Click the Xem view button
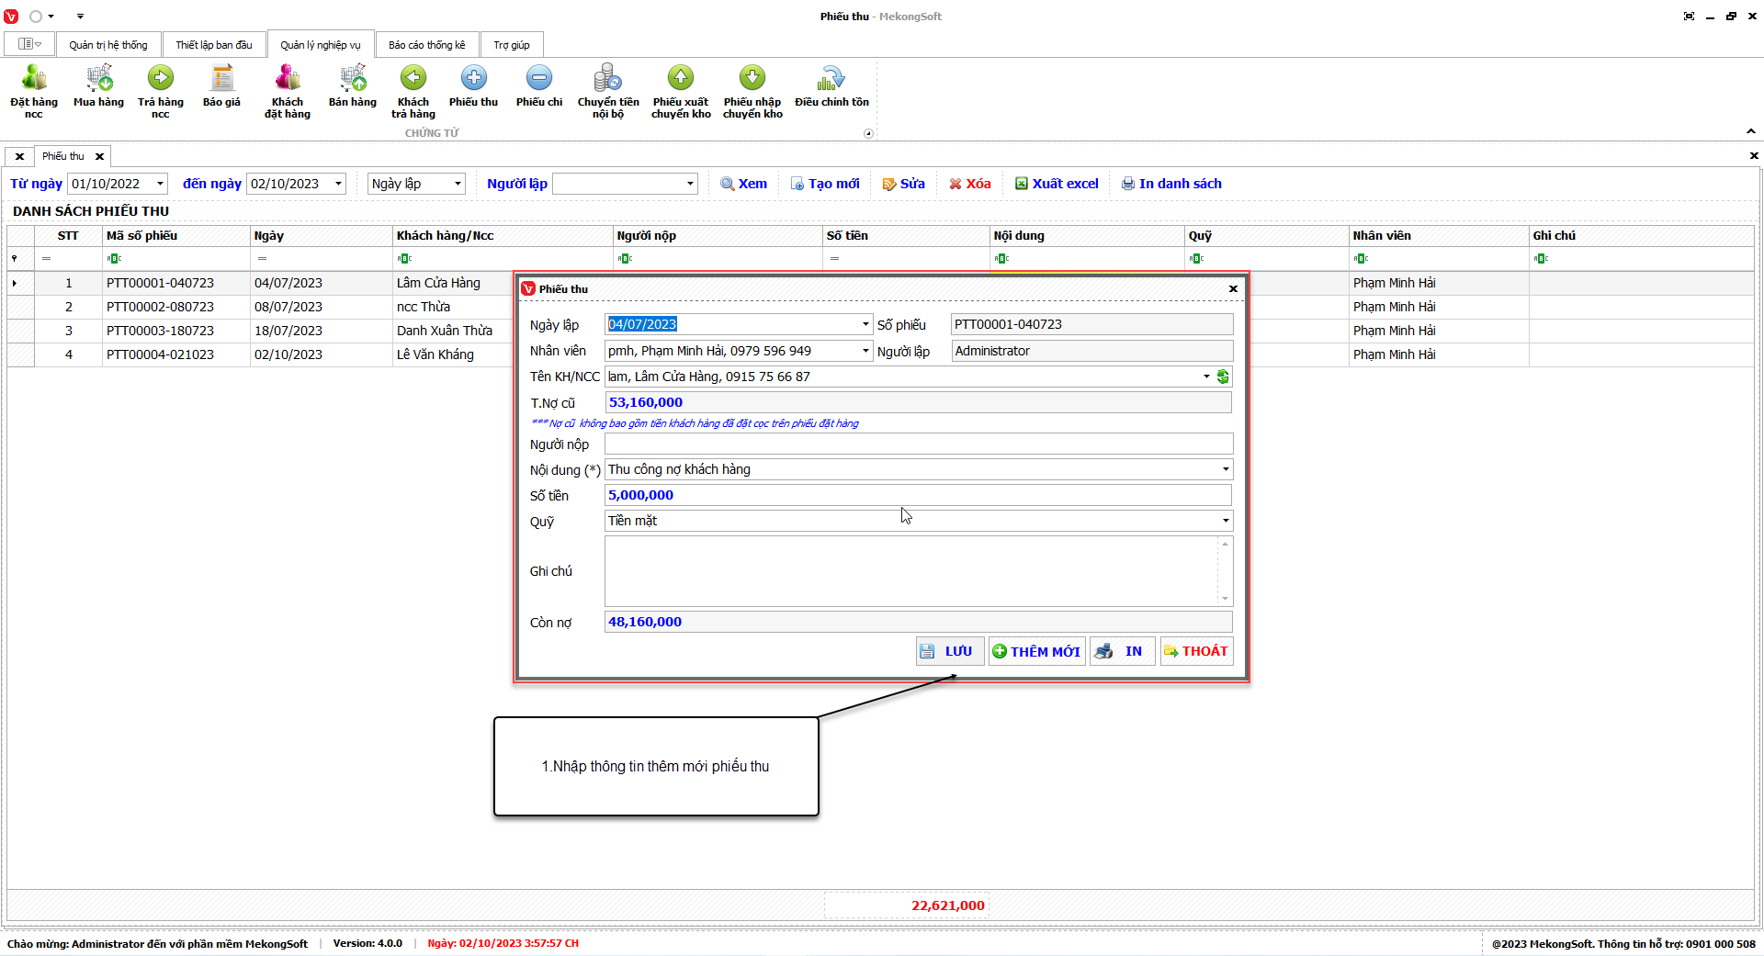The image size is (1764, 956). tap(744, 184)
